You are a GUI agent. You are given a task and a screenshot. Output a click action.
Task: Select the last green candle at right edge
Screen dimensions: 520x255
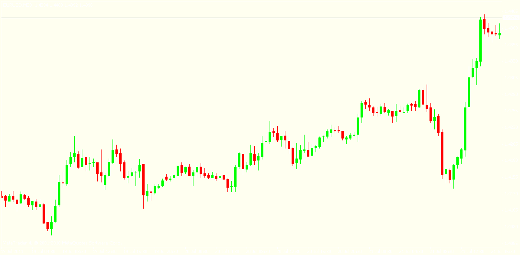[x=499, y=34]
